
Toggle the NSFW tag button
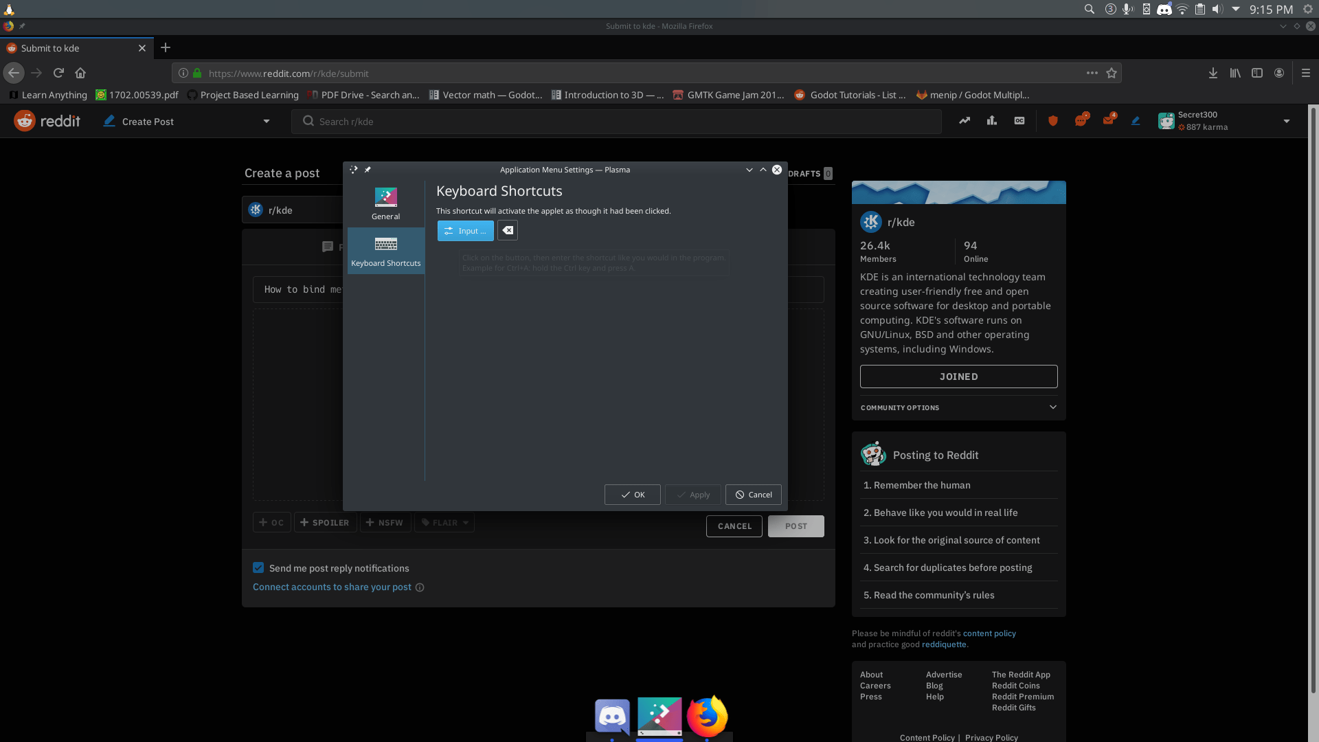coord(385,523)
